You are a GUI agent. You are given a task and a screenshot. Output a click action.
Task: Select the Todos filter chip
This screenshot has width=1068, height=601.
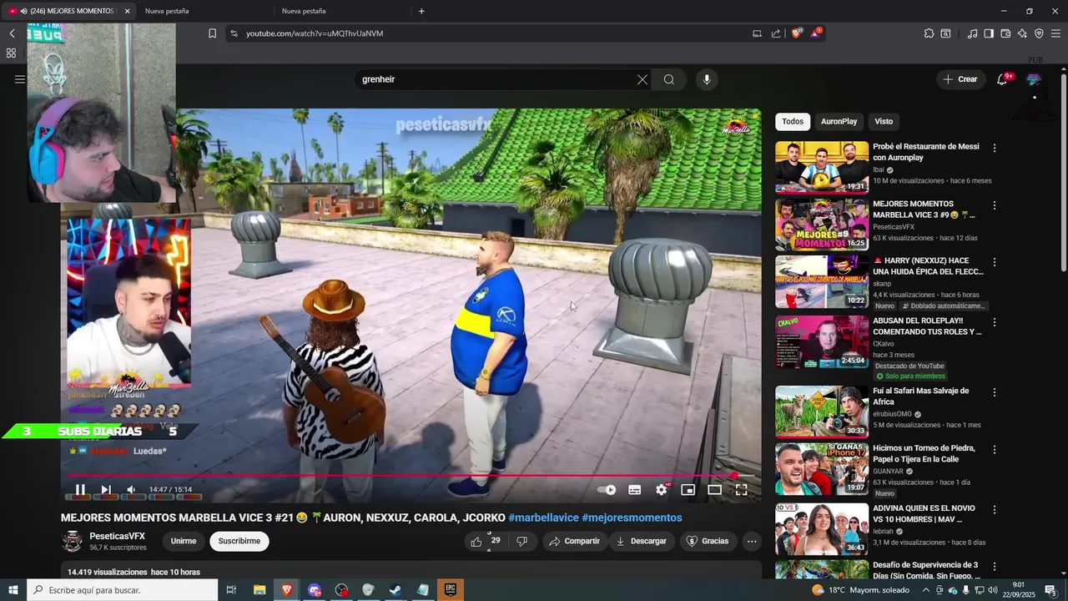(x=793, y=121)
